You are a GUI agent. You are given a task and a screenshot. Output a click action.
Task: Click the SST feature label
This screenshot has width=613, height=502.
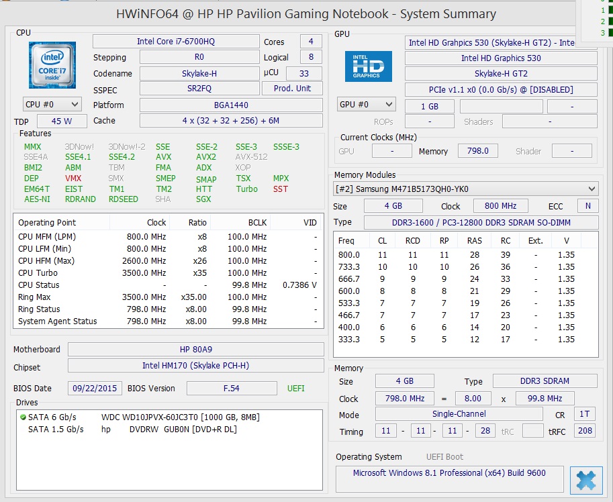coord(280,189)
